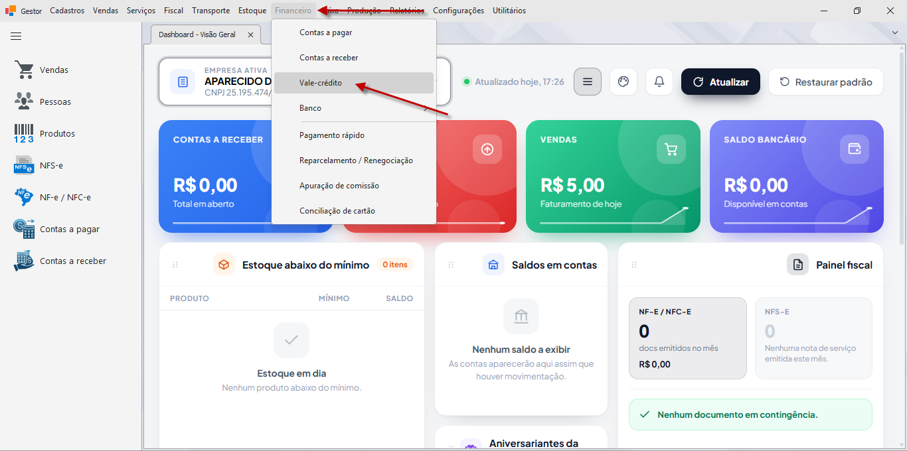Click the "0 itens" badge

click(395, 265)
